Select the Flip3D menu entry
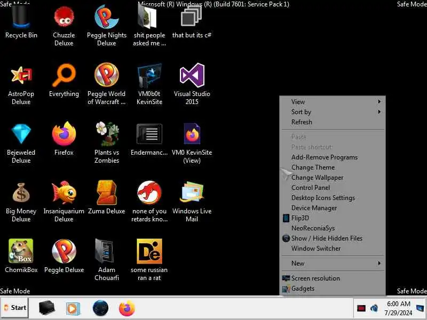The width and height of the screenshot is (427, 320). (333, 218)
